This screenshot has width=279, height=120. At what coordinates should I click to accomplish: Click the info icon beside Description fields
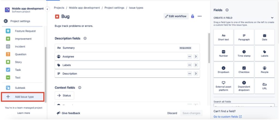click(x=85, y=38)
